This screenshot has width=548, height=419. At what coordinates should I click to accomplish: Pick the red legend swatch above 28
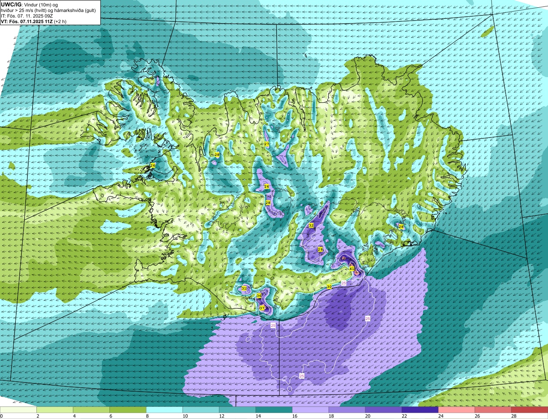530,410
